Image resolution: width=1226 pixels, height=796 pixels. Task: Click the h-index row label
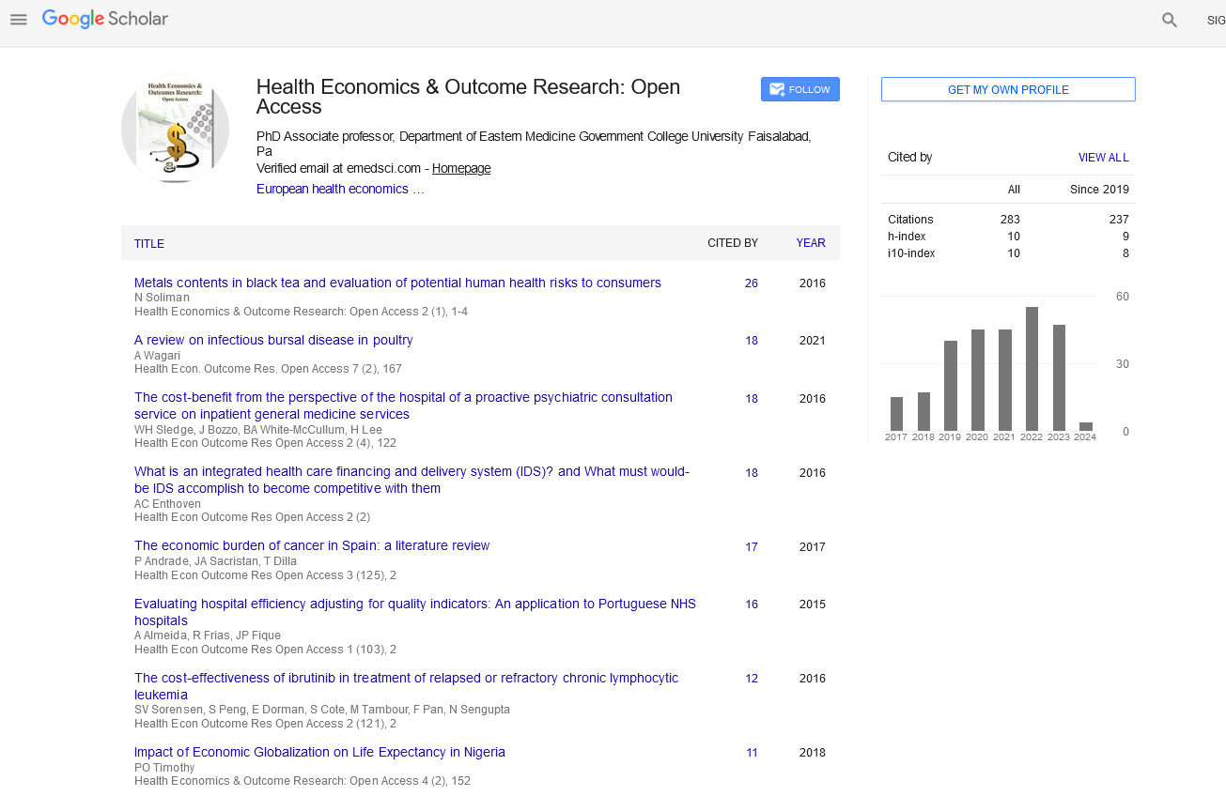pyautogui.click(x=906, y=237)
